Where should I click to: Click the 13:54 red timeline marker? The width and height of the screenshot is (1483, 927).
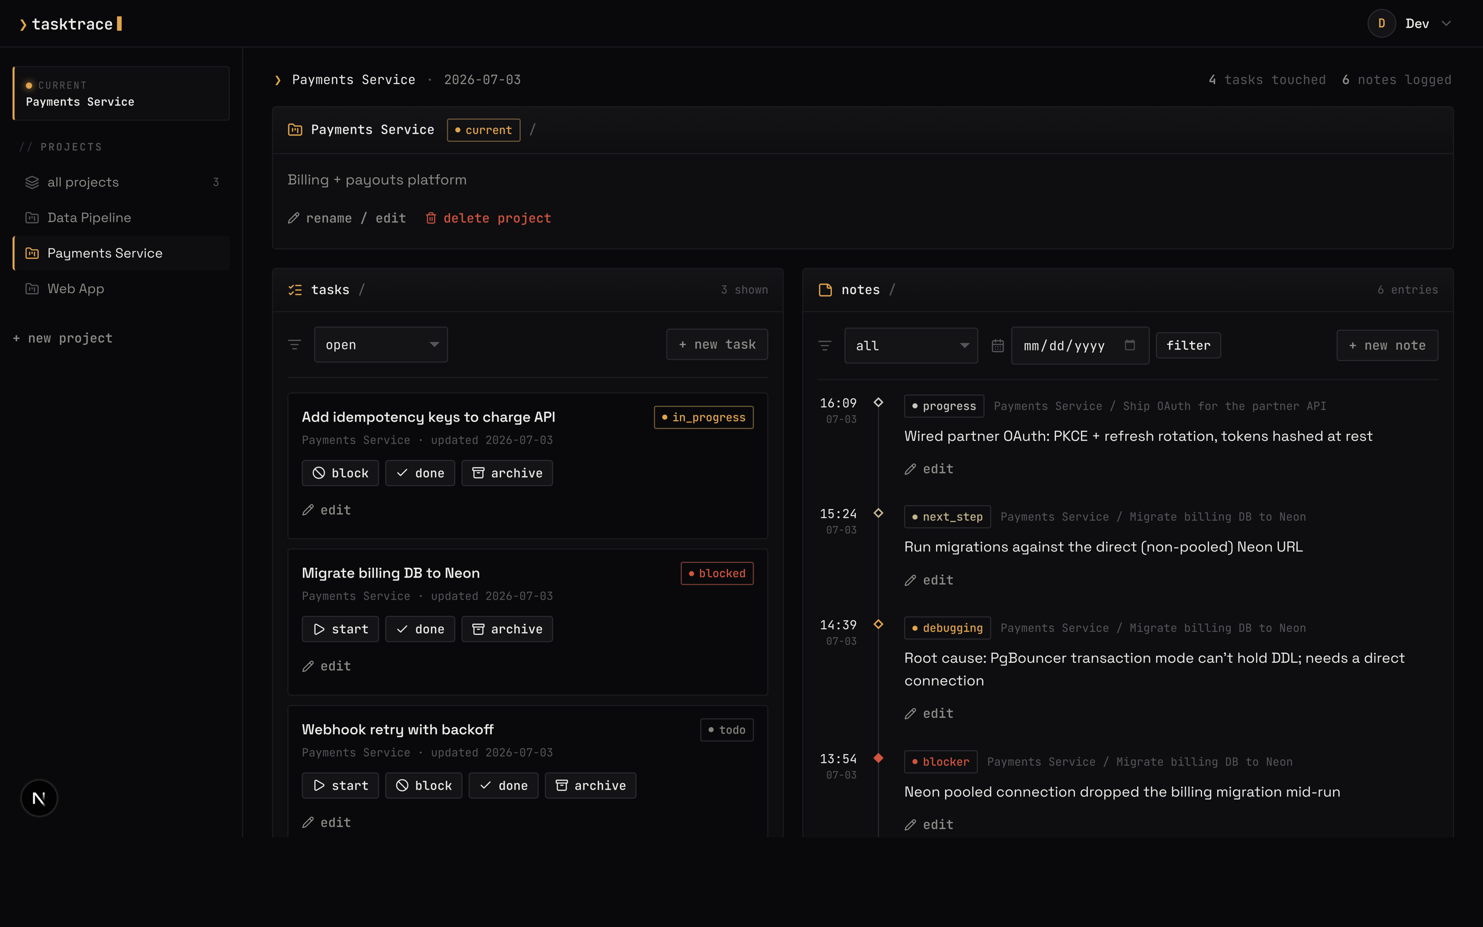(x=878, y=758)
